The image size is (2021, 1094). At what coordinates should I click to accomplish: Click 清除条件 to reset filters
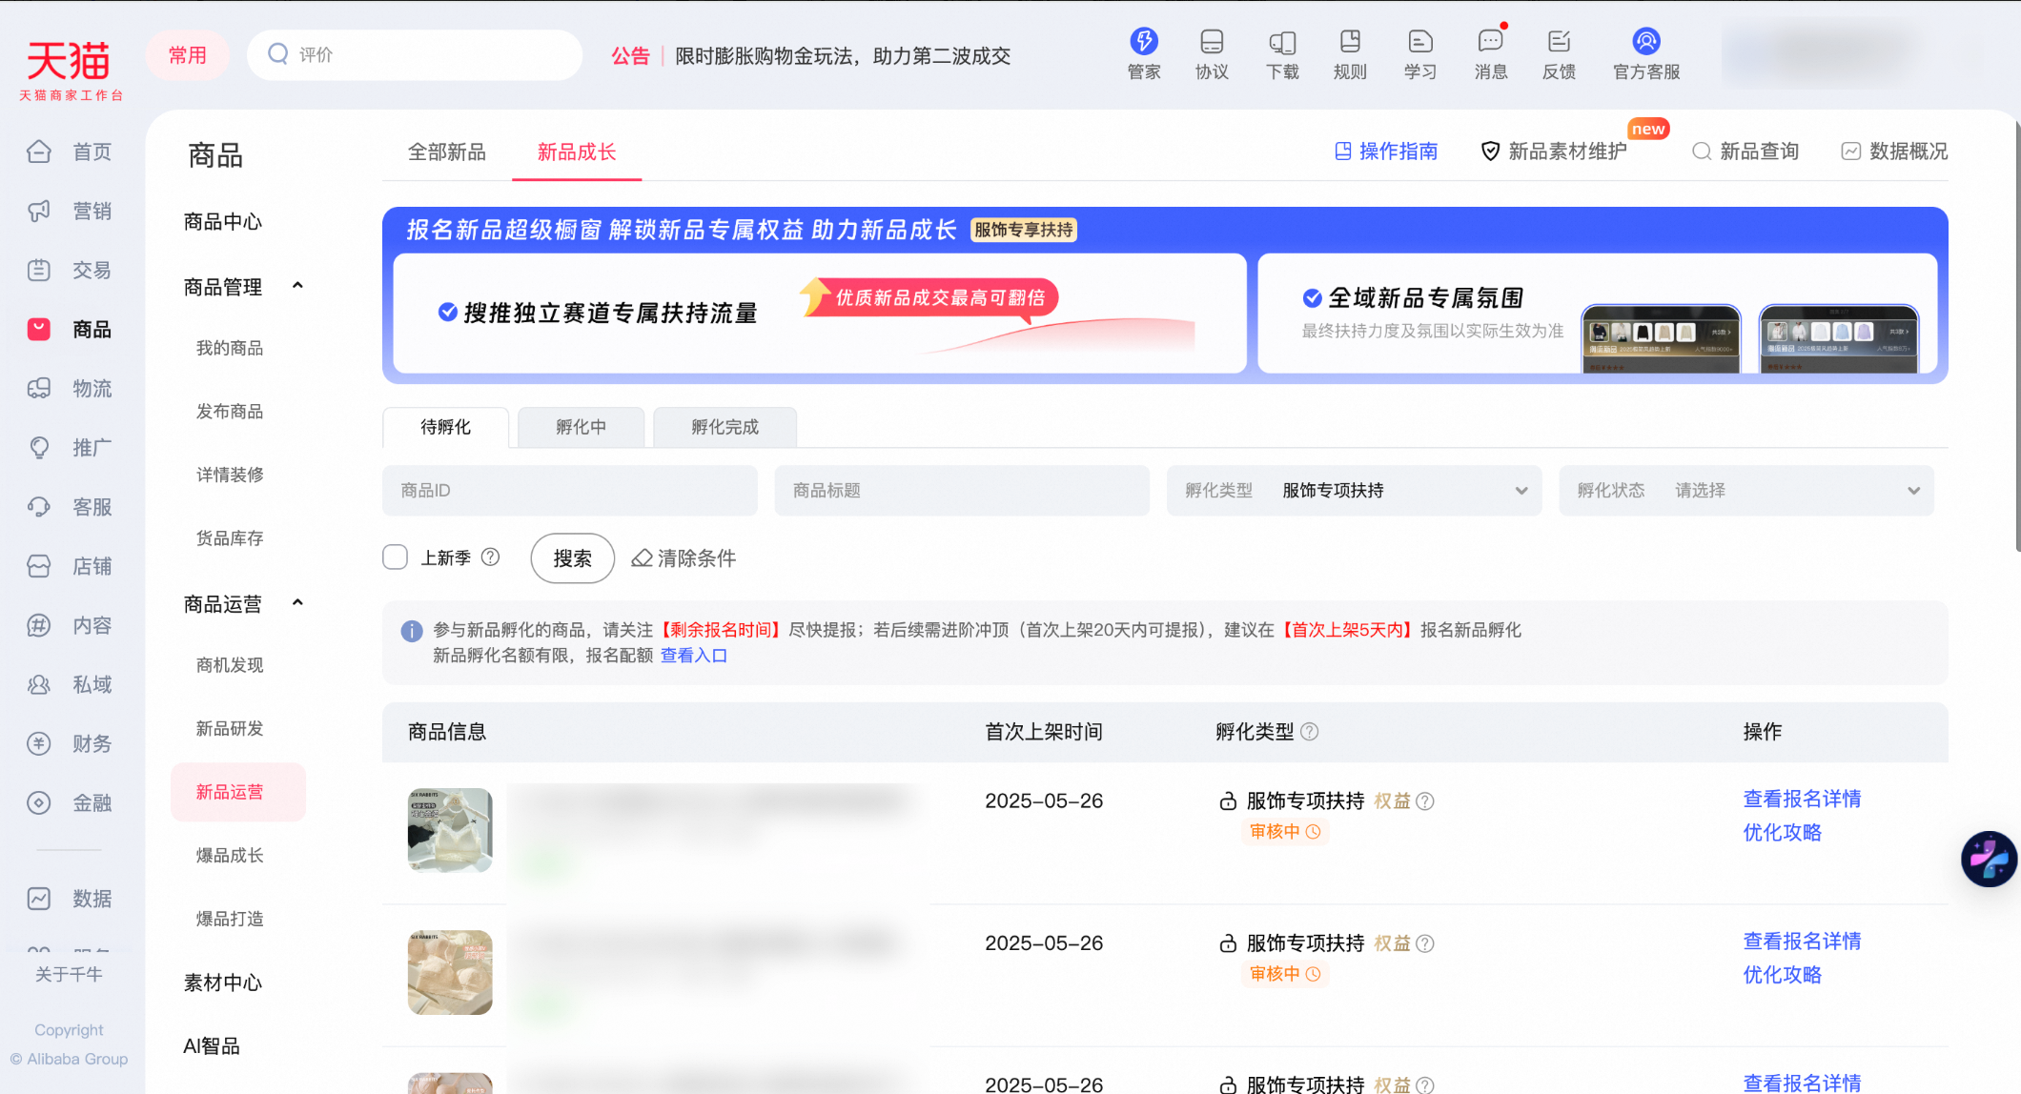coord(684,558)
